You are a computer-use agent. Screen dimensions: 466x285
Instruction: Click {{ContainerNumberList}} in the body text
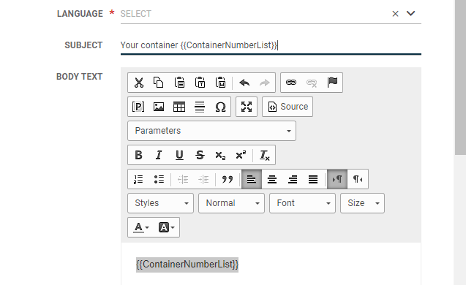187,265
